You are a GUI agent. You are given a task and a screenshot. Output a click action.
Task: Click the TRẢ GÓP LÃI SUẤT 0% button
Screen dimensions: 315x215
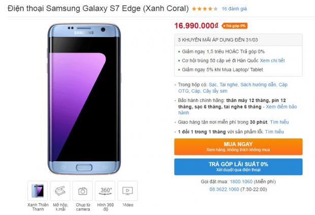coord(238,167)
